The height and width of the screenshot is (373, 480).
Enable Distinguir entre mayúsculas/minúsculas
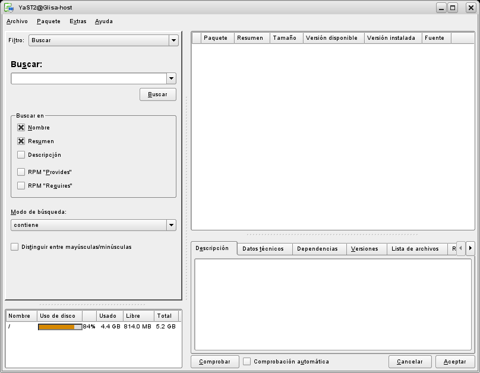click(x=15, y=247)
